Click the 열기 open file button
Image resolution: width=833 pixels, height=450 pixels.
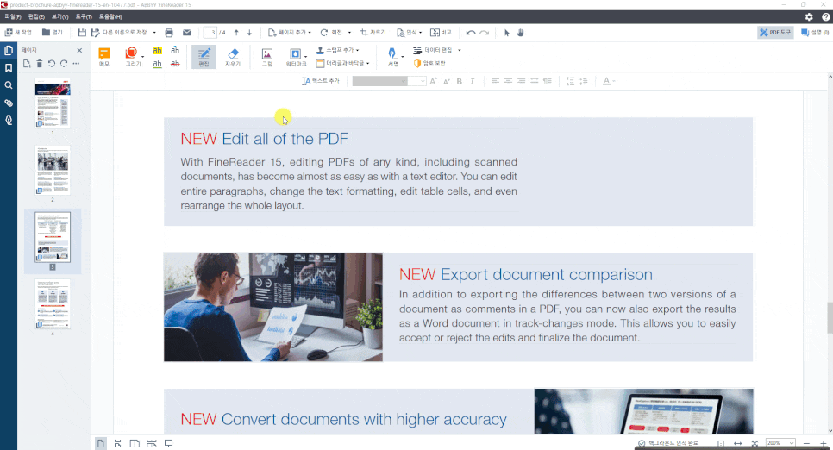point(52,33)
